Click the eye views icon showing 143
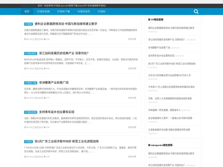223x167 pixels. tap(45, 157)
